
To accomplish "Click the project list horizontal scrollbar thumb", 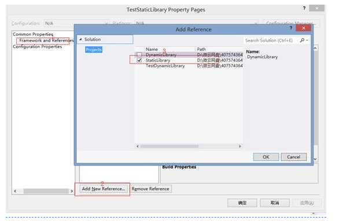I will (x=169, y=146).
